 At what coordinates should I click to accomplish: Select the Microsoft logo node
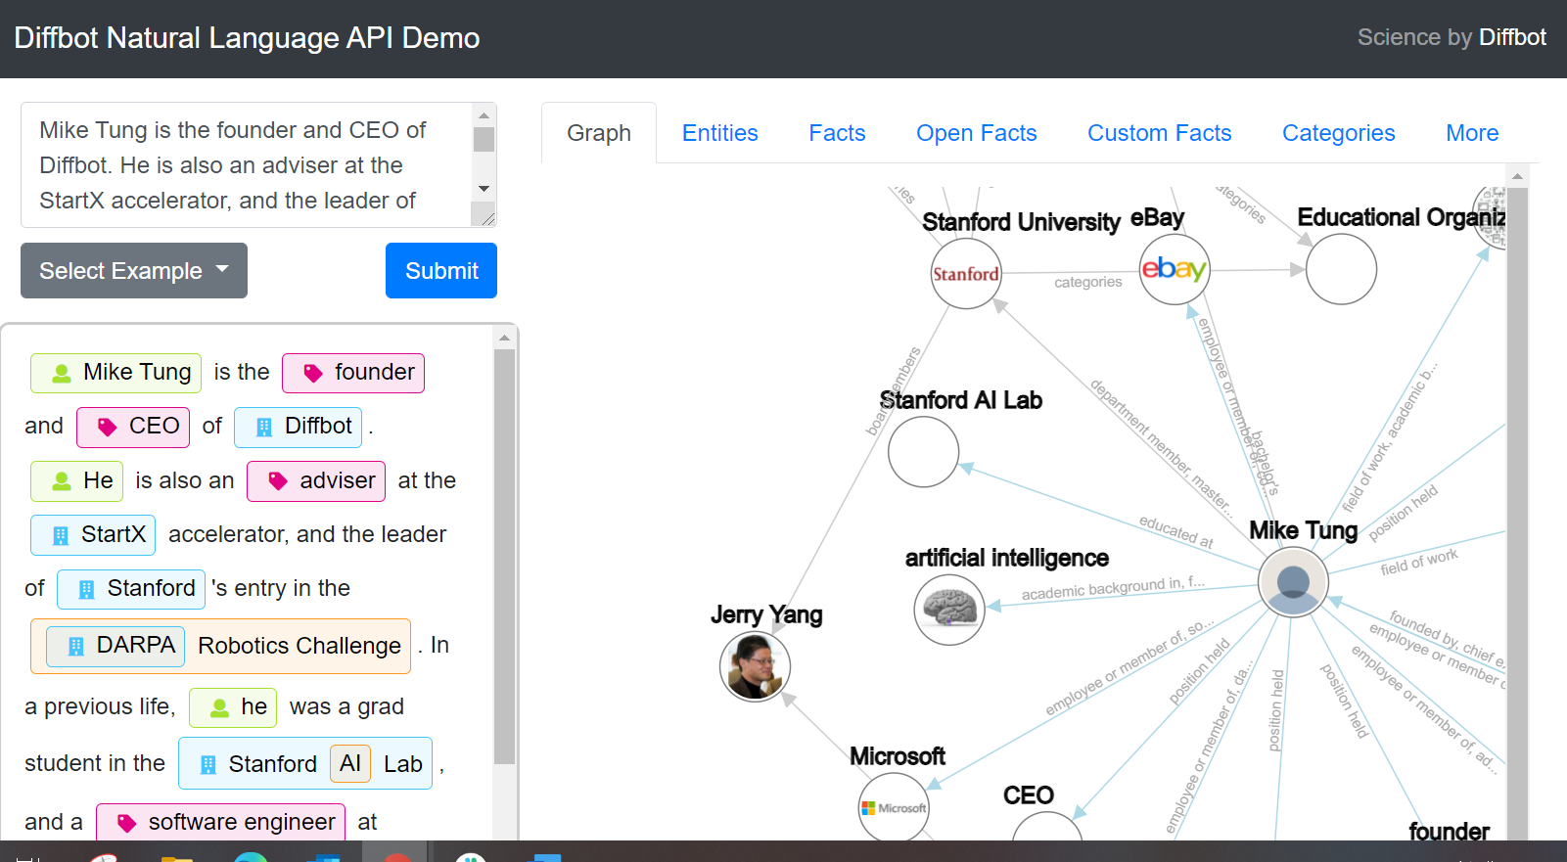[x=894, y=807]
